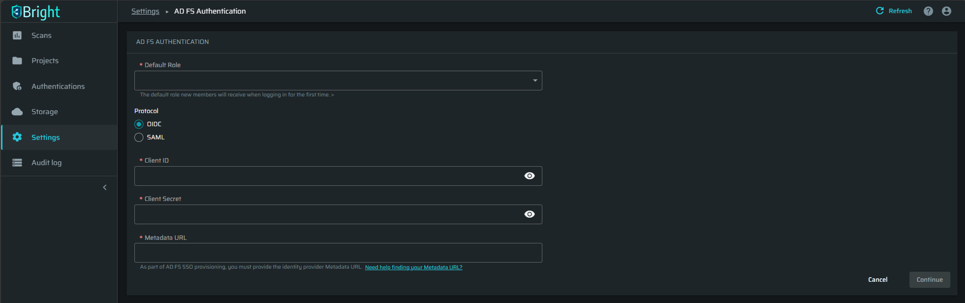Open Audit log in the sidebar
This screenshot has width=965, height=303.
pyautogui.click(x=59, y=163)
